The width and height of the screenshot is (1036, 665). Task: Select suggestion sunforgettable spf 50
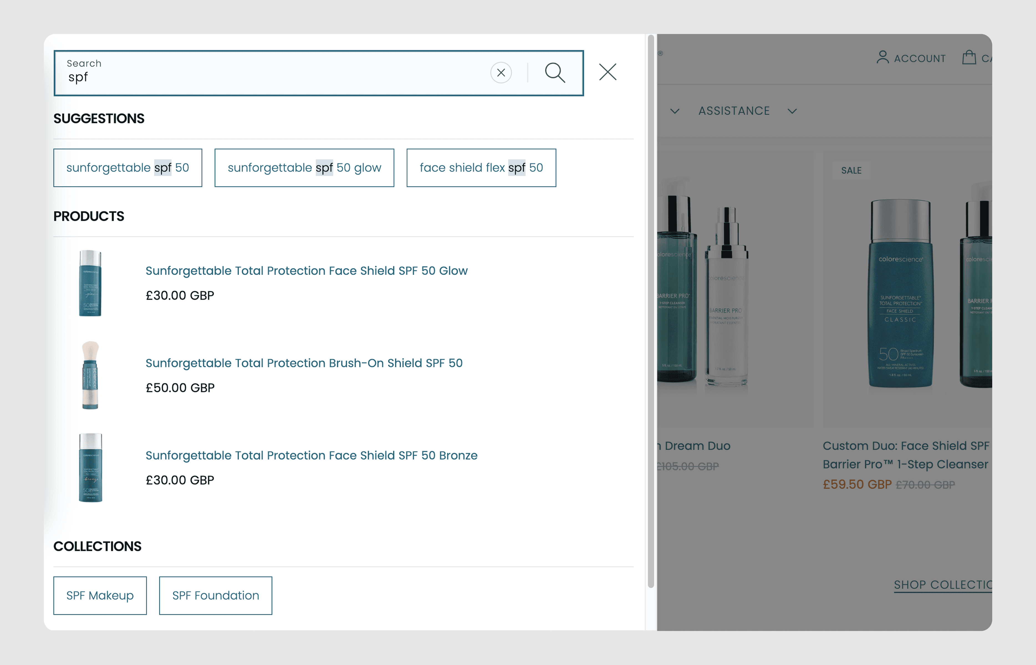(x=128, y=168)
